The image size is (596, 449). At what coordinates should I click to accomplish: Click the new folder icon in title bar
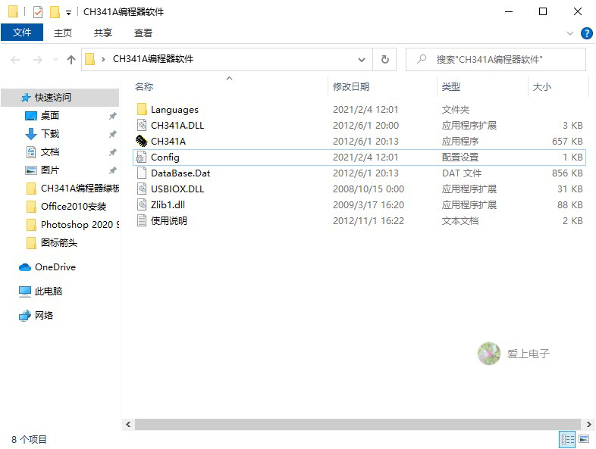pyautogui.click(x=55, y=12)
